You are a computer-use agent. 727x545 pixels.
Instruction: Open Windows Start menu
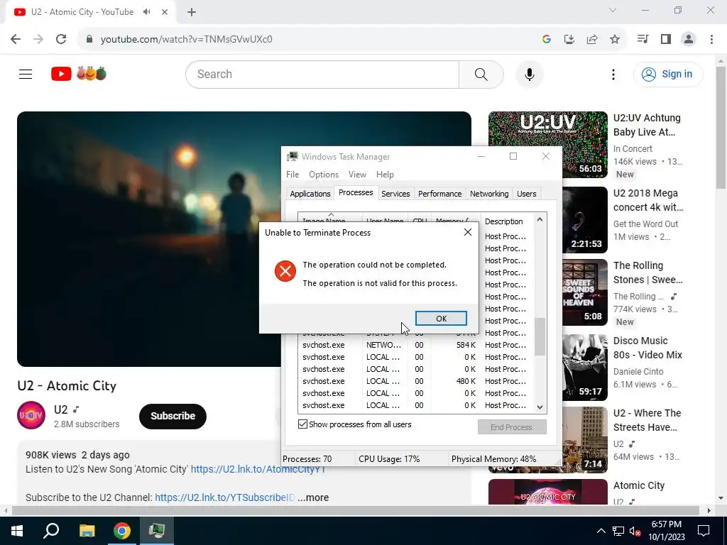17,531
